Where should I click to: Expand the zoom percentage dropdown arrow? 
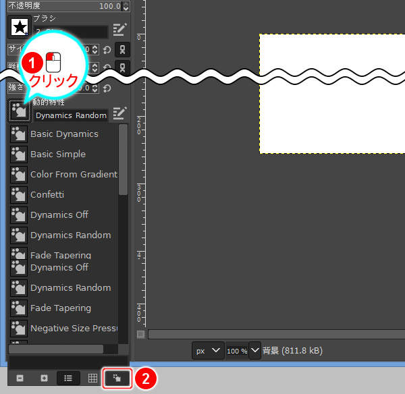click(255, 351)
